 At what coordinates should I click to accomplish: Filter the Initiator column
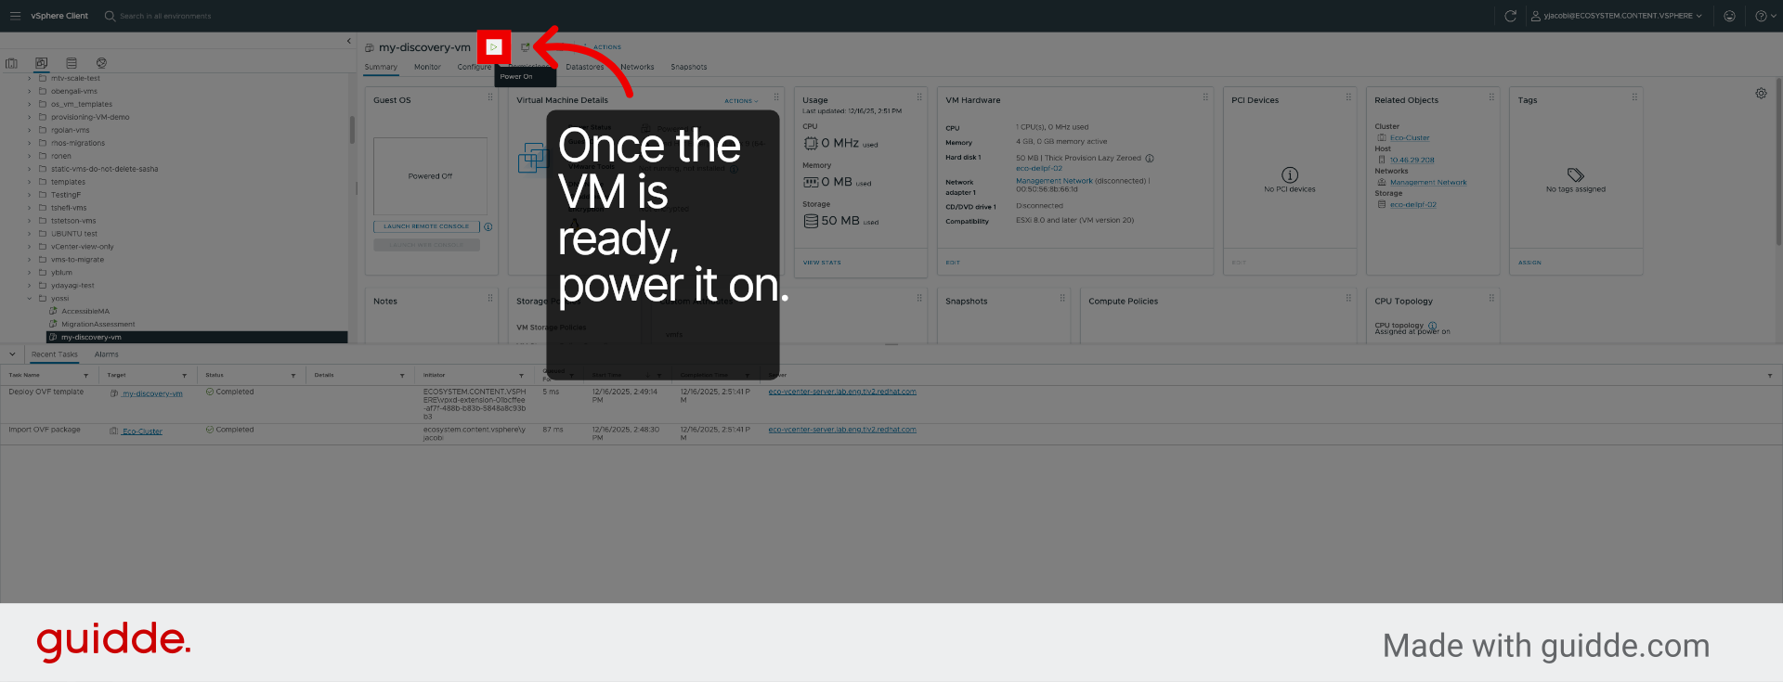coord(521,376)
